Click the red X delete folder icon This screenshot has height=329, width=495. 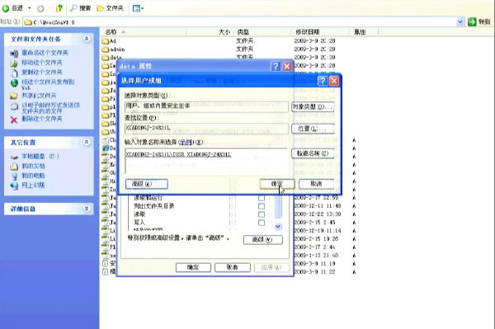pos(13,120)
